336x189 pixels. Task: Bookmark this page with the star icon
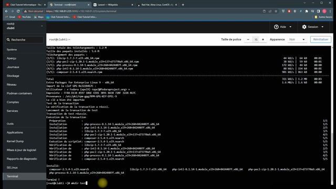pyautogui.click(x=276, y=11)
